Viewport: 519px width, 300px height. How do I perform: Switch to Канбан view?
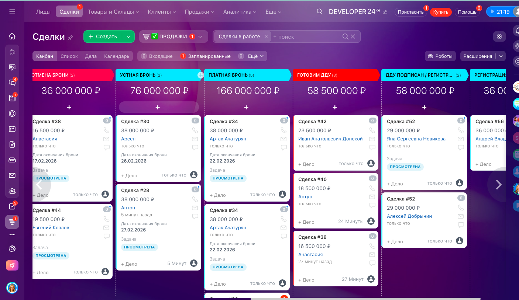click(x=45, y=56)
